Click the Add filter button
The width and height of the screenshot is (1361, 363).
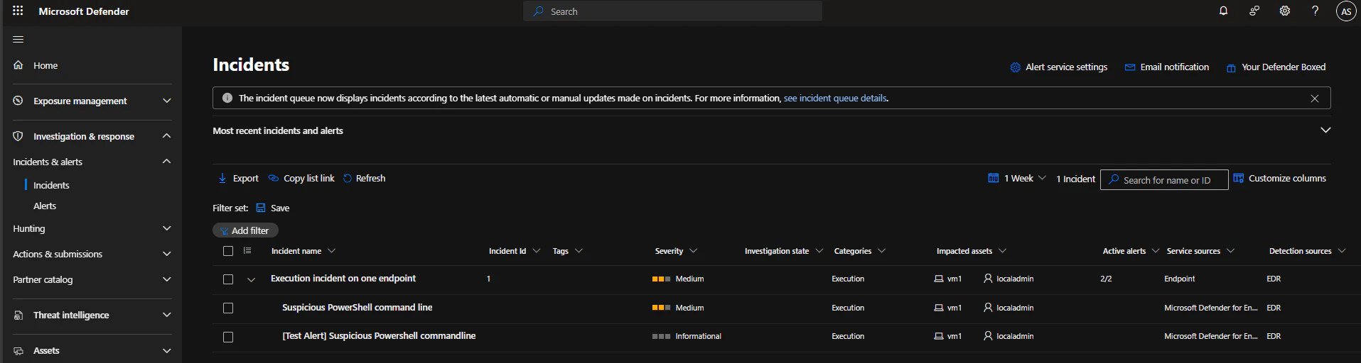point(245,230)
